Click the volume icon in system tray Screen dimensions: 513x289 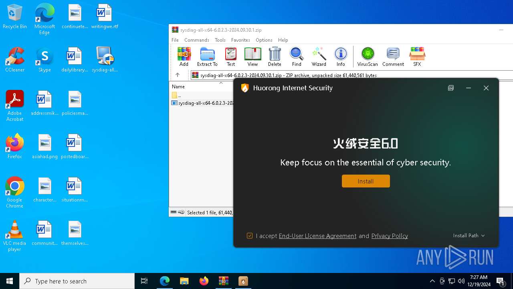point(461,281)
